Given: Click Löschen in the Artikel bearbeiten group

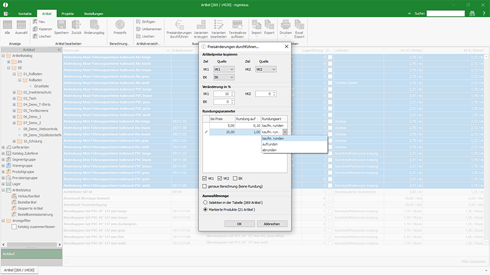Looking at the screenshot, I should click(x=42, y=36).
